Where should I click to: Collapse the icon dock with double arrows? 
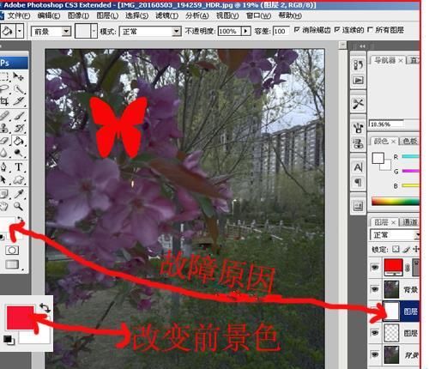363,46
